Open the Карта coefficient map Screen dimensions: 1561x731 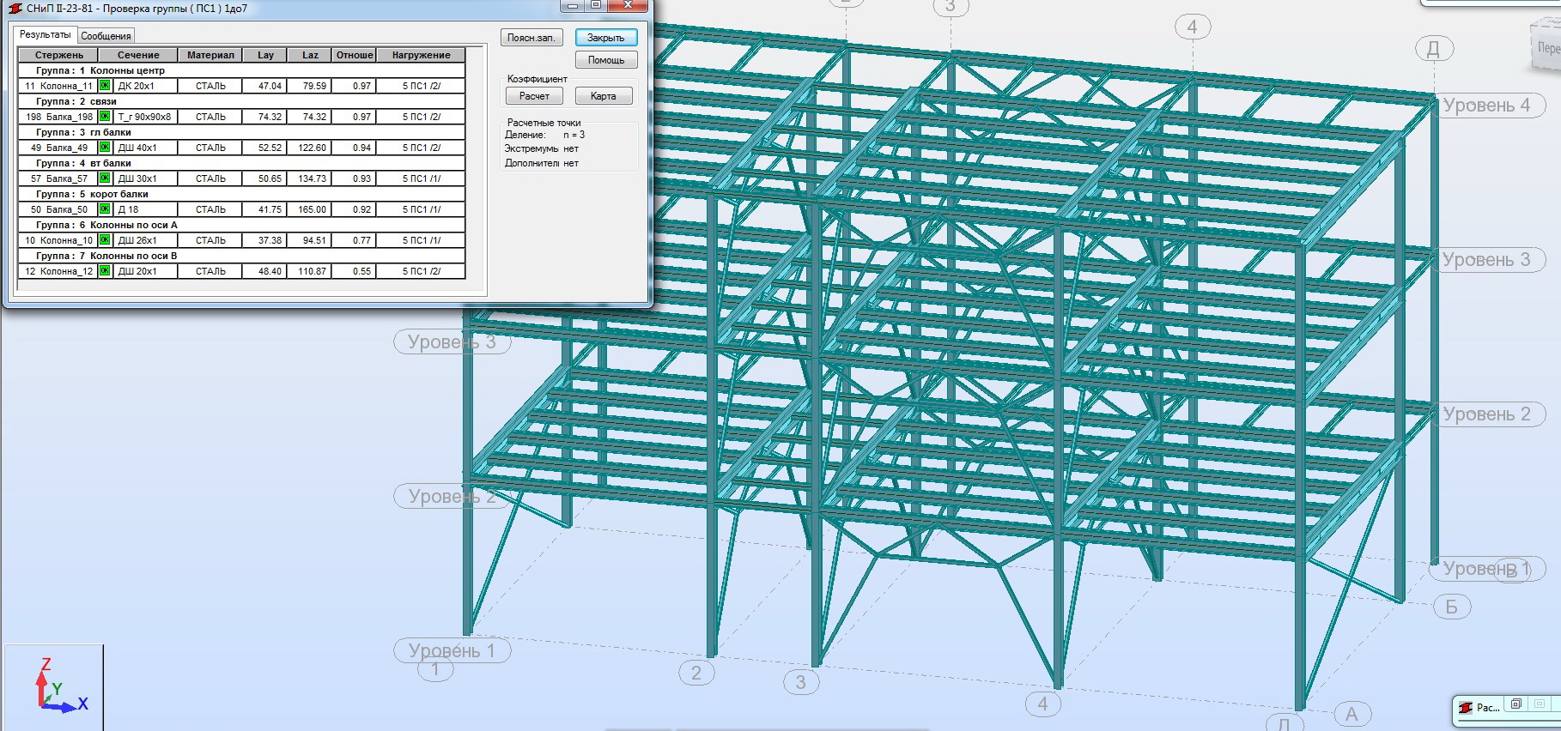click(x=604, y=96)
